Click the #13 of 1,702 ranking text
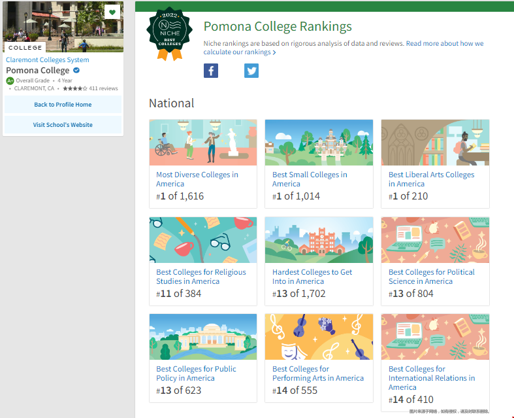 tap(299, 294)
